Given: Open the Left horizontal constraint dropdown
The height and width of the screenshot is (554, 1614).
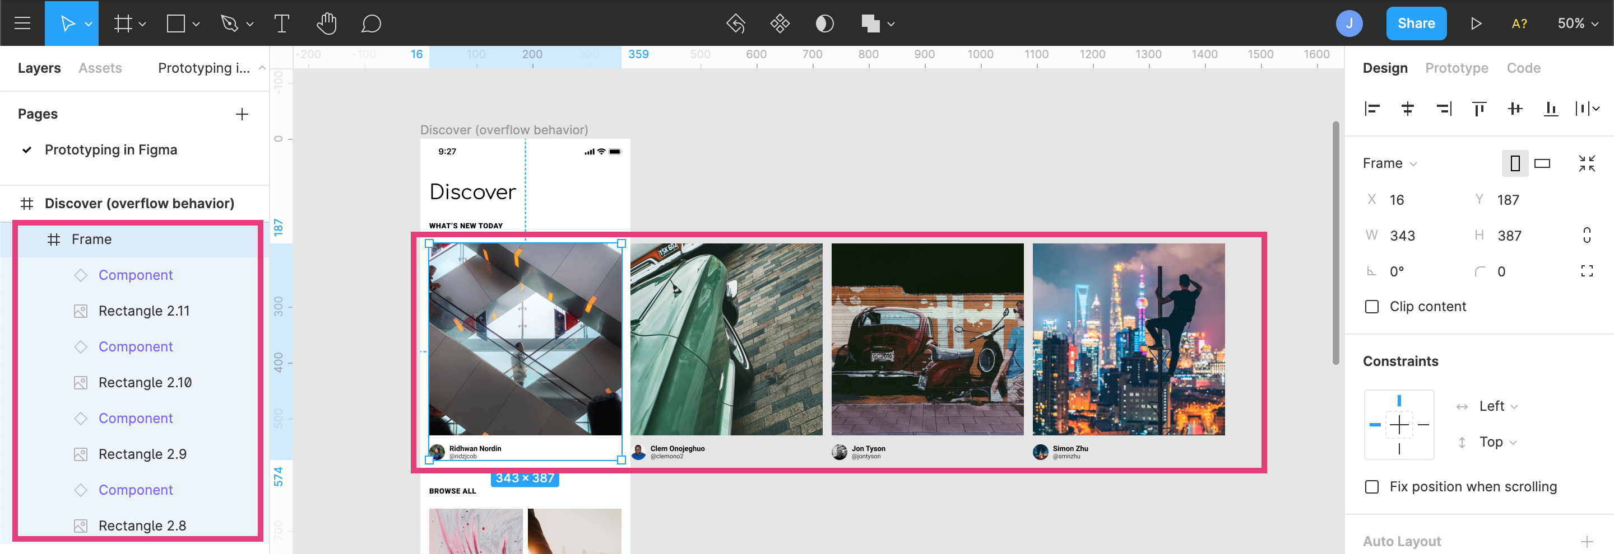Looking at the screenshot, I should click(x=1497, y=406).
